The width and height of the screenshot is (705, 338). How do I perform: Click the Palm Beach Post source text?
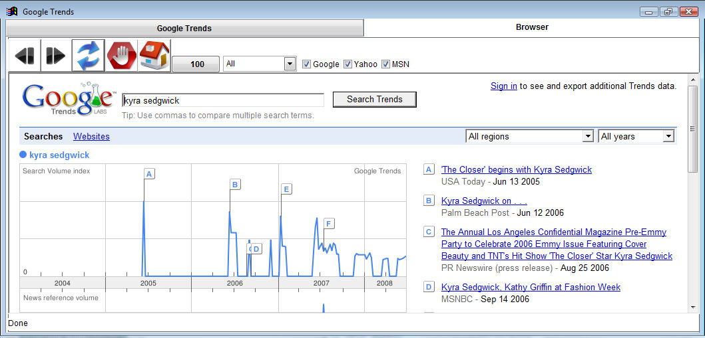point(475,212)
